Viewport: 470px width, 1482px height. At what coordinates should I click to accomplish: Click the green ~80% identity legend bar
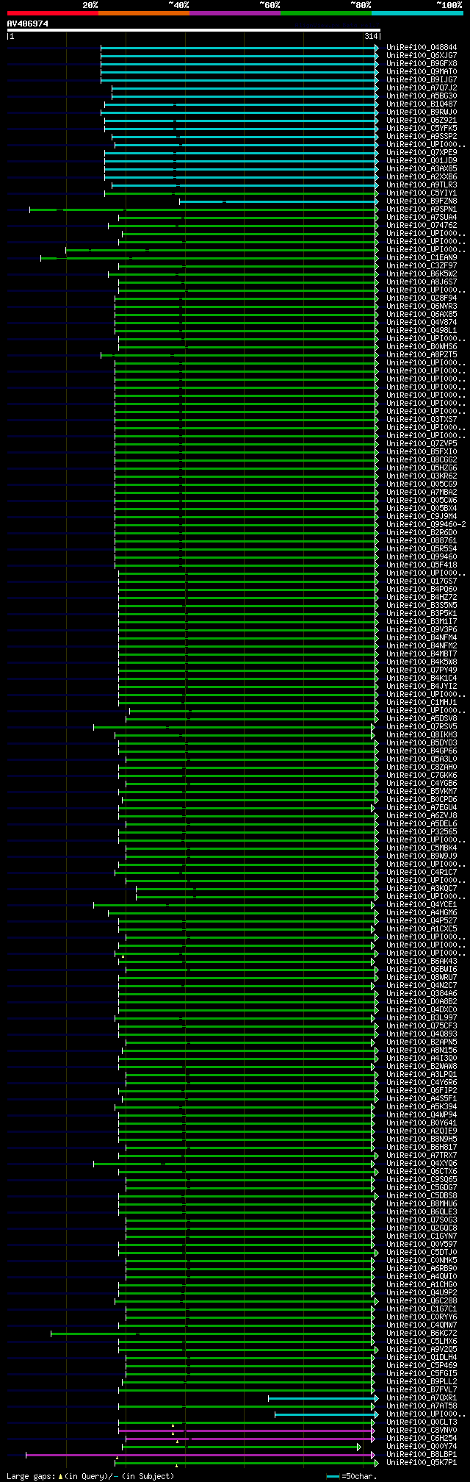point(326,13)
